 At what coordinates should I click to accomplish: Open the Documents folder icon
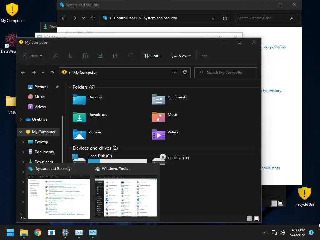(159, 99)
